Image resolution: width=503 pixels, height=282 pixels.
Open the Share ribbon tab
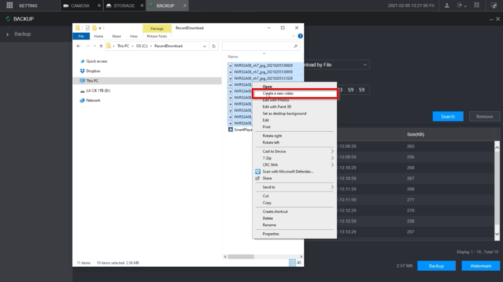click(117, 36)
